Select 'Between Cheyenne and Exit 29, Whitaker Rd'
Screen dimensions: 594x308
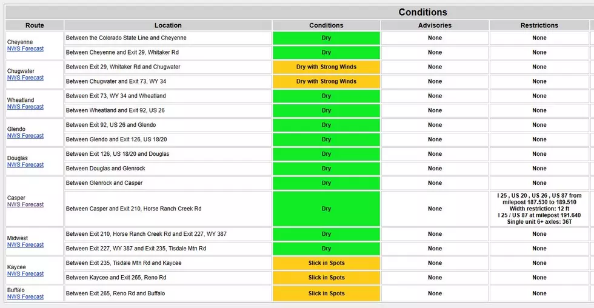click(x=122, y=52)
